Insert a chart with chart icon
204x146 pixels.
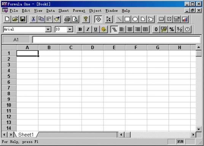click(185, 19)
